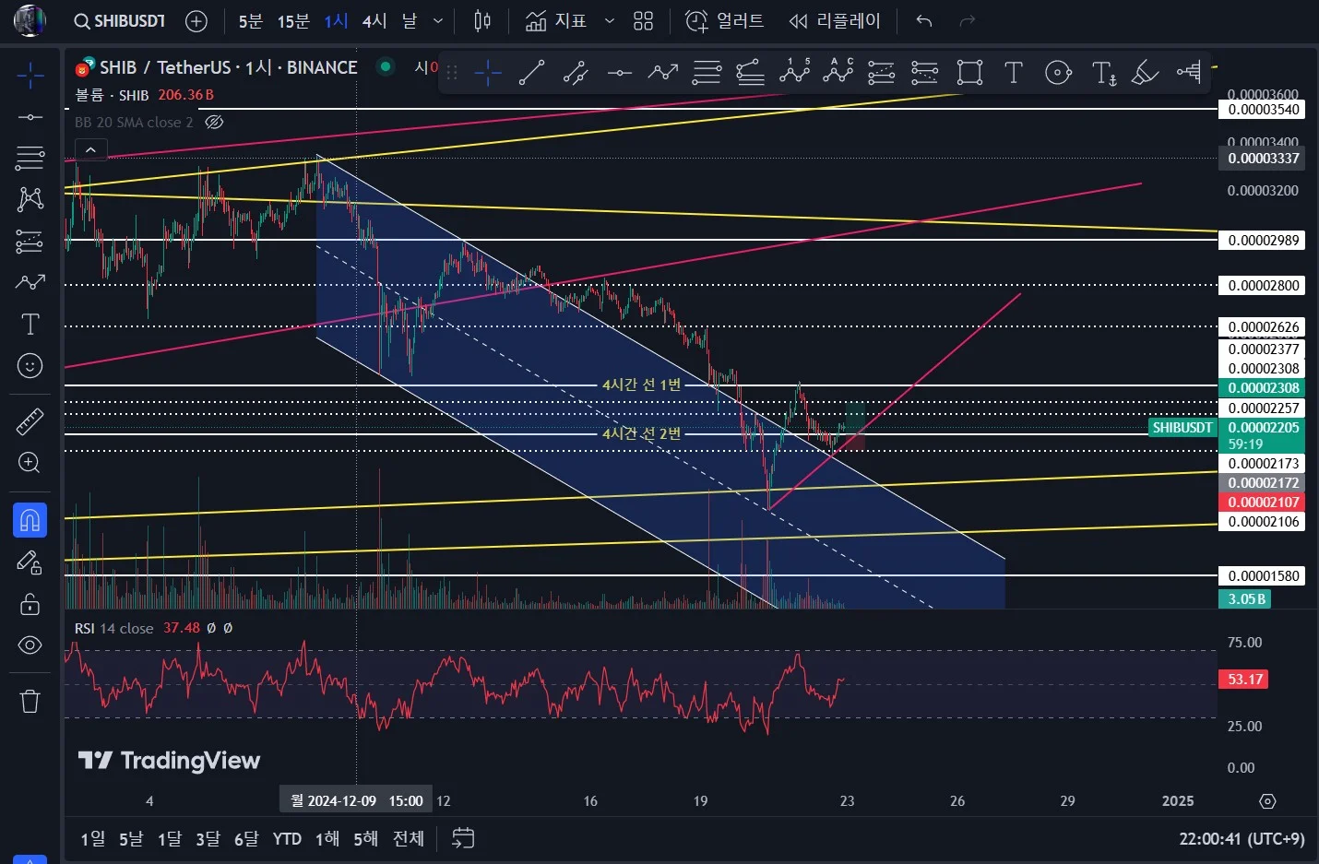The image size is (1319, 864).
Task: Click the 리플레이 replay button
Action: (835, 20)
